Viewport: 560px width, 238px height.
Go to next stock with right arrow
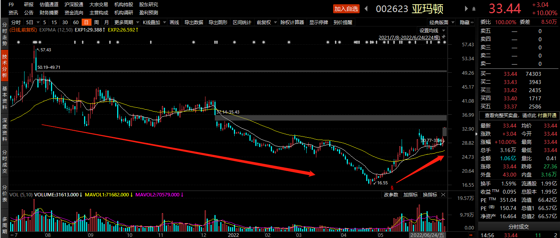[466, 9]
